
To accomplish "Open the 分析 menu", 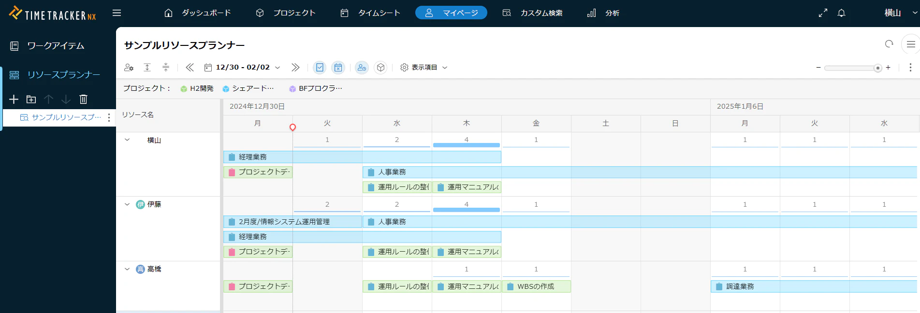I will click(x=603, y=13).
